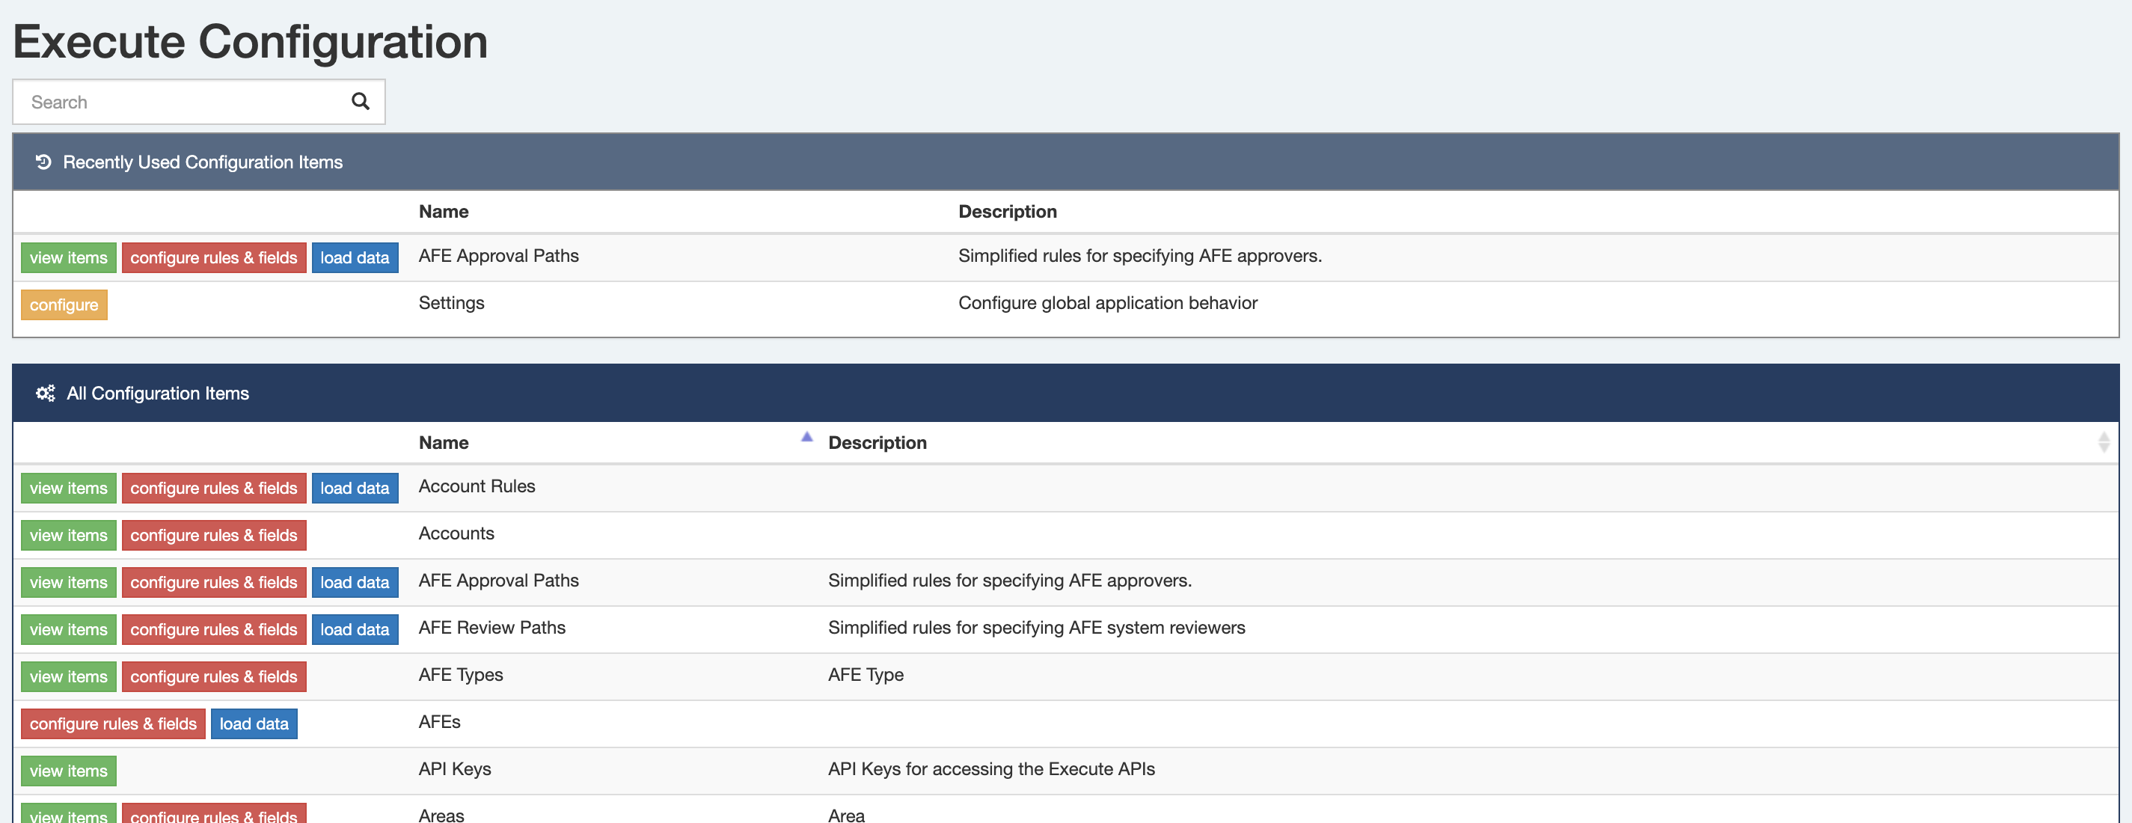Click 'Simplified rules for specifying AFE system reviewers' text
This screenshot has height=823, width=2132.
pos(1036,628)
